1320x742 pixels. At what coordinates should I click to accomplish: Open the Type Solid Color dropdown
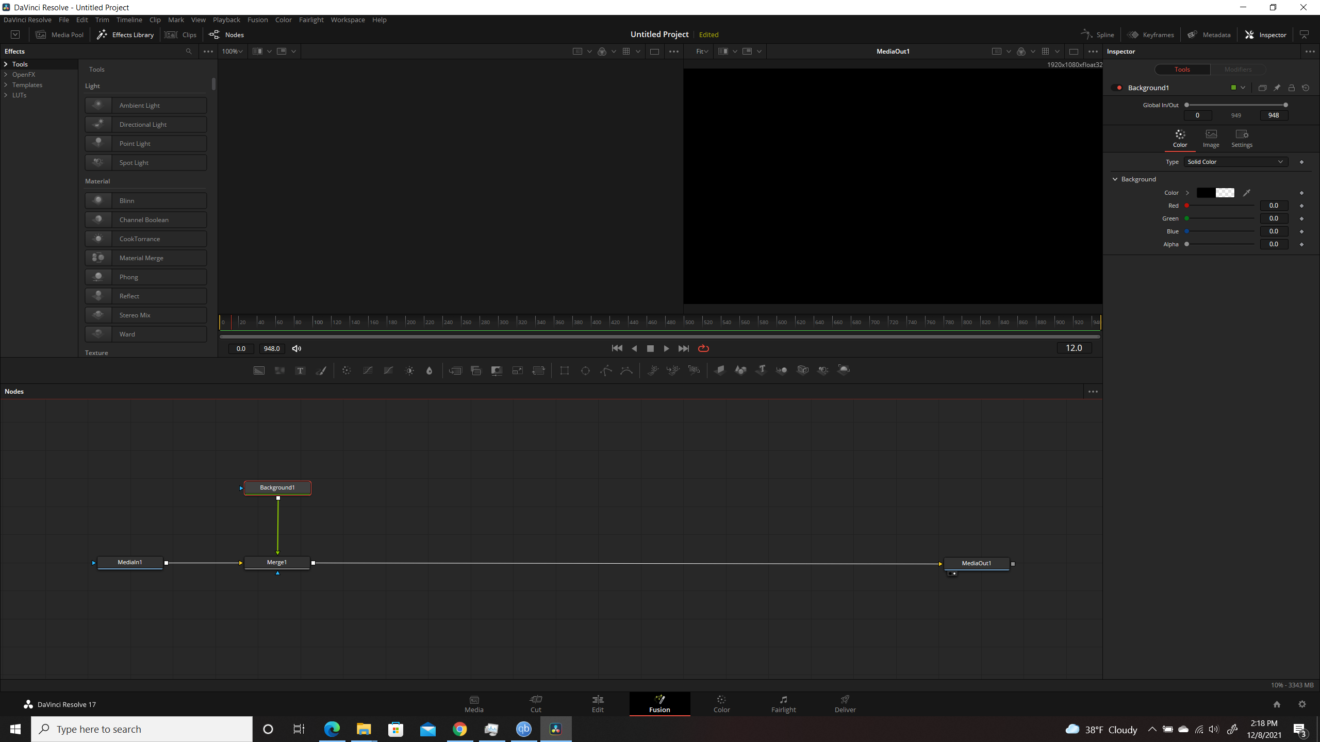(1235, 162)
